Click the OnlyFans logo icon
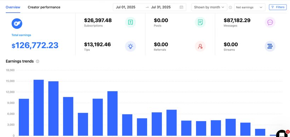This screenshot has height=137, width=290. 17,24
